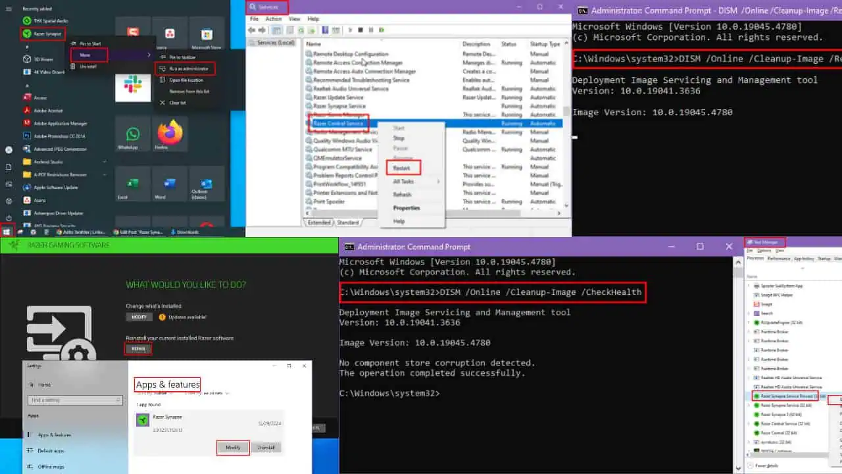The height and width of the screenshot is (474, 842).
Task: Open Downloads item in taskbar
Action: [184, 232]
